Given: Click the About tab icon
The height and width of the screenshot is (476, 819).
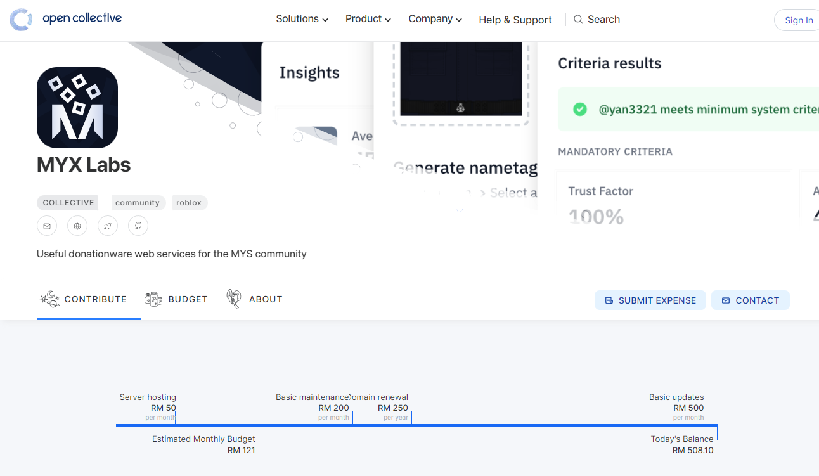Looking at the screenshot, I should pos(234,299).
